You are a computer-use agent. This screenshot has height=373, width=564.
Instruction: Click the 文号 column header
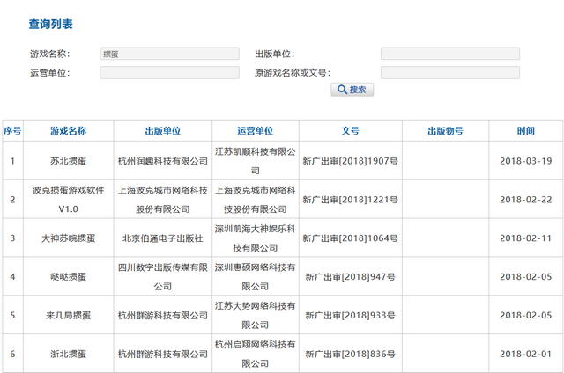pyautogui.click(x=351, y=131)
